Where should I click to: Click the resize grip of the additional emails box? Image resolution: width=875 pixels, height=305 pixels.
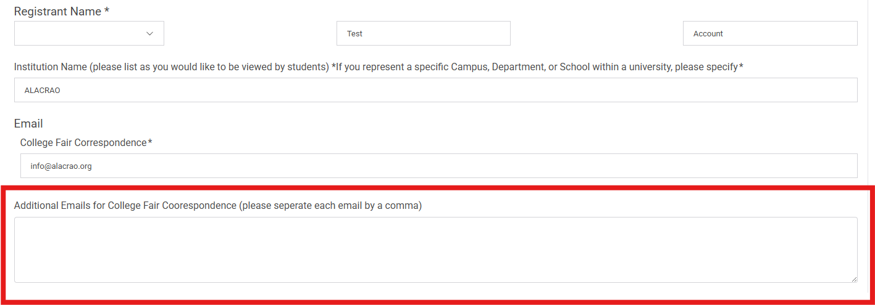[x=854, y=279]
